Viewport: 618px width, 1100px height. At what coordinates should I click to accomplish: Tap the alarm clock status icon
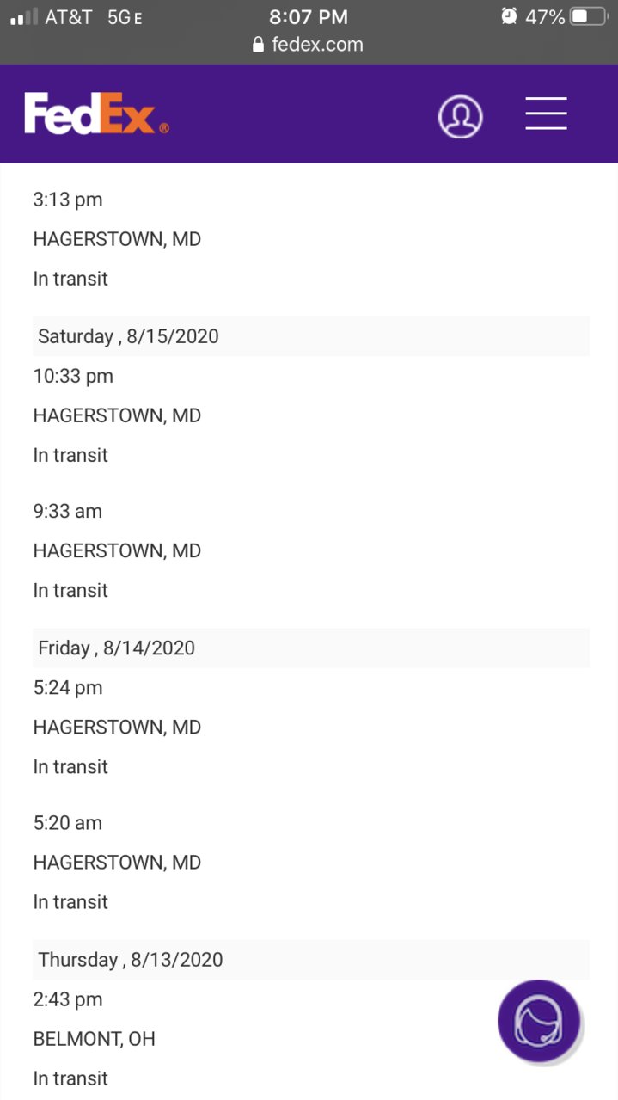tap(509, 15)
